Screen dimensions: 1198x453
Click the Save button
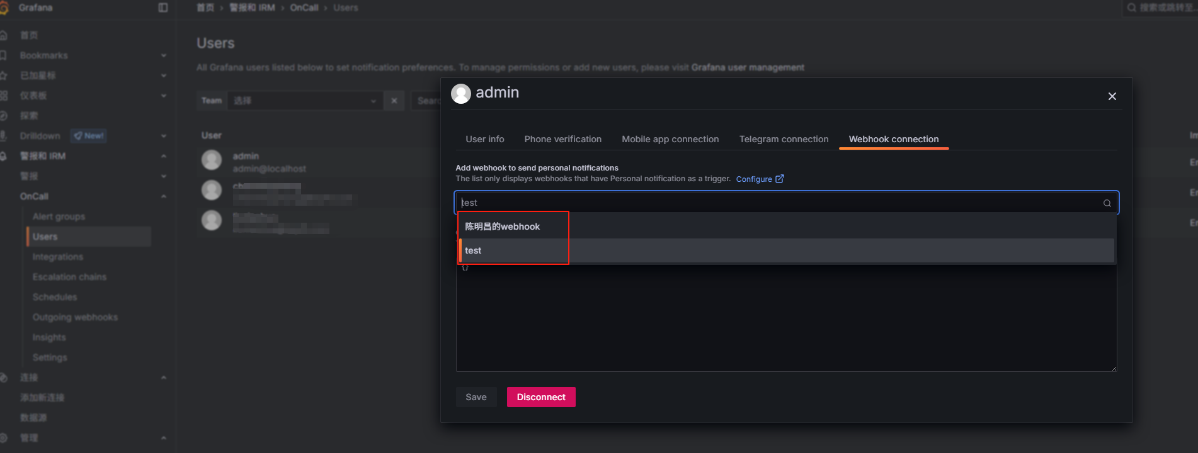[476, 397]
